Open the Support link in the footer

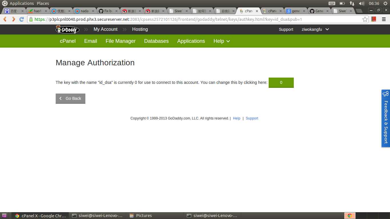252,118
